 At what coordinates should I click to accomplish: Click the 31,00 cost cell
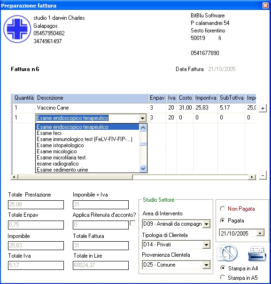click(185, 108)
